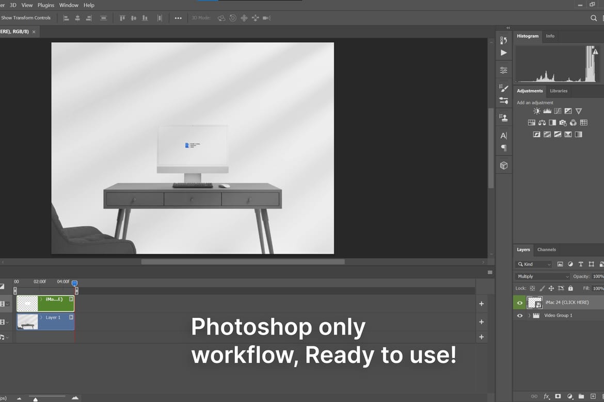Expand the iMa...E) timeline clip properties
604x402 pixels.
[x=41, y=299]
